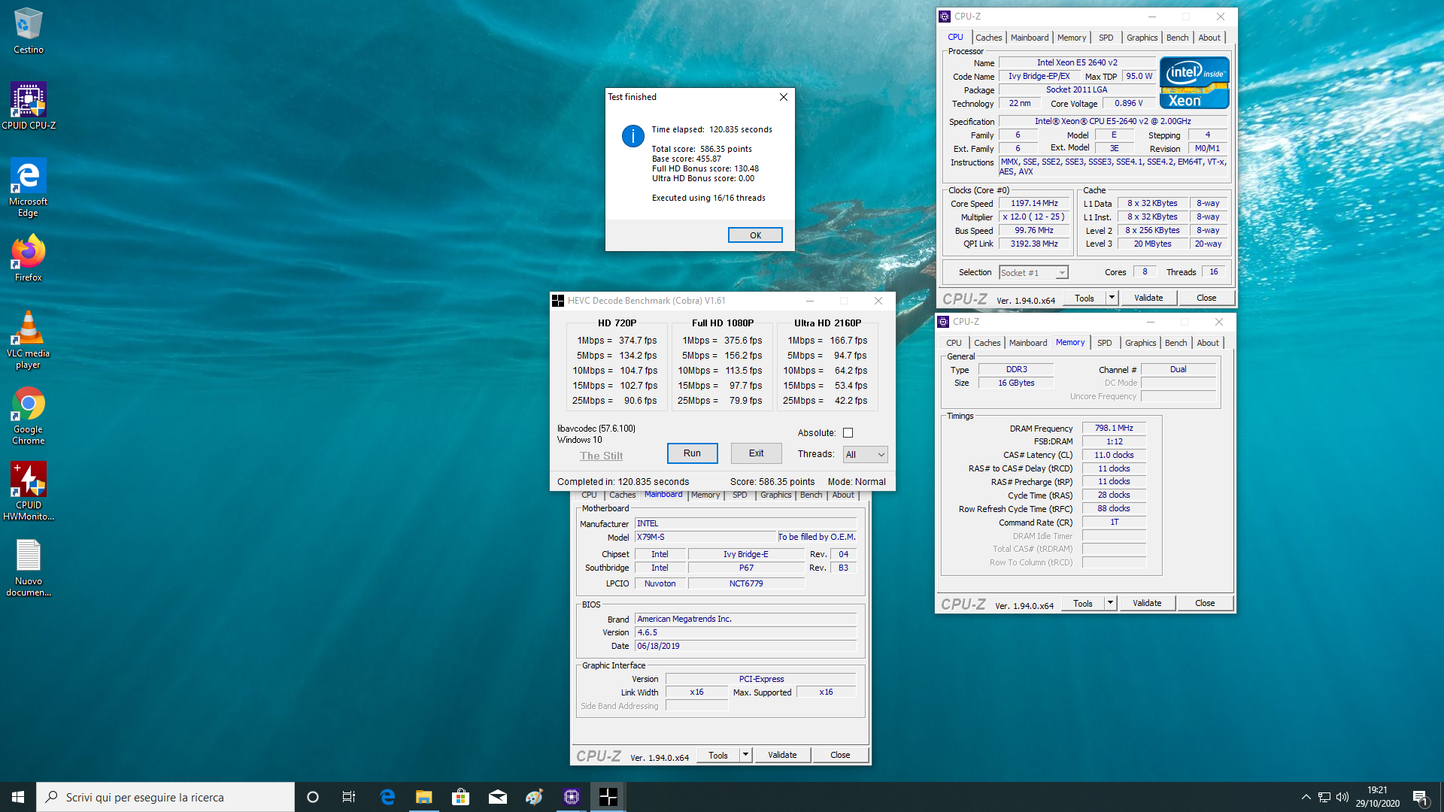Open Tools dropdown arrow in Mainboard window
Screen dimensions: 1444x812
pyautogui.click(x=745, y=755)
